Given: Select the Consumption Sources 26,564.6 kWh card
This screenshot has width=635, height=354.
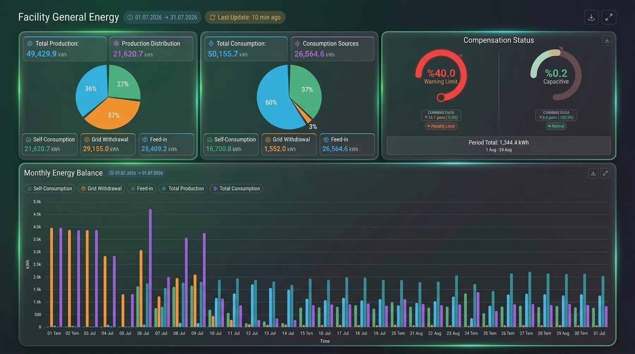Looking at the screenshot, I should tap(332, 49).
